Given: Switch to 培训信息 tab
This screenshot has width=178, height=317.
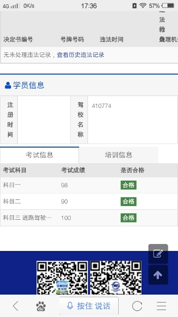Looking at the screenshot, I should (x=119, y=155).
